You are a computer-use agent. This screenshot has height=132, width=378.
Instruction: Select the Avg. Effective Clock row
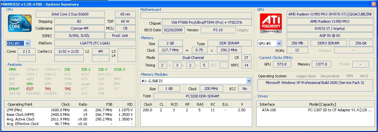point(70,124)
